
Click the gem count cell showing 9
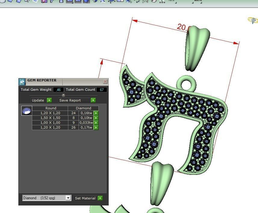pyautogui.click(x=73, y=123)
